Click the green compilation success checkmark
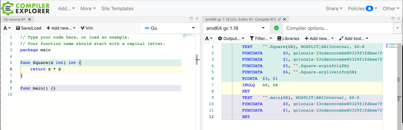The height and width of the screenshot is (130, 403). 276,28
